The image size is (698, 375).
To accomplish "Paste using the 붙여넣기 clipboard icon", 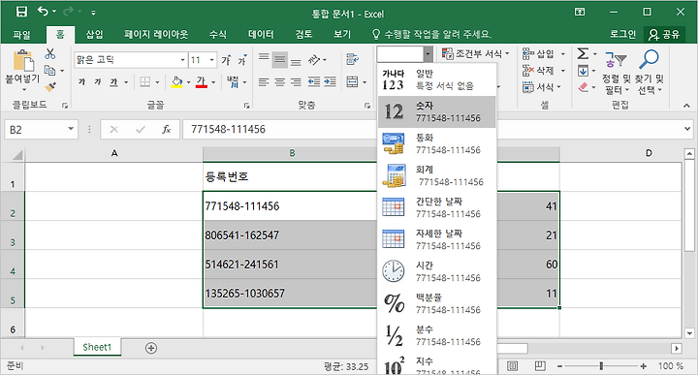I will pyautogui.click(x=22, y=61).
